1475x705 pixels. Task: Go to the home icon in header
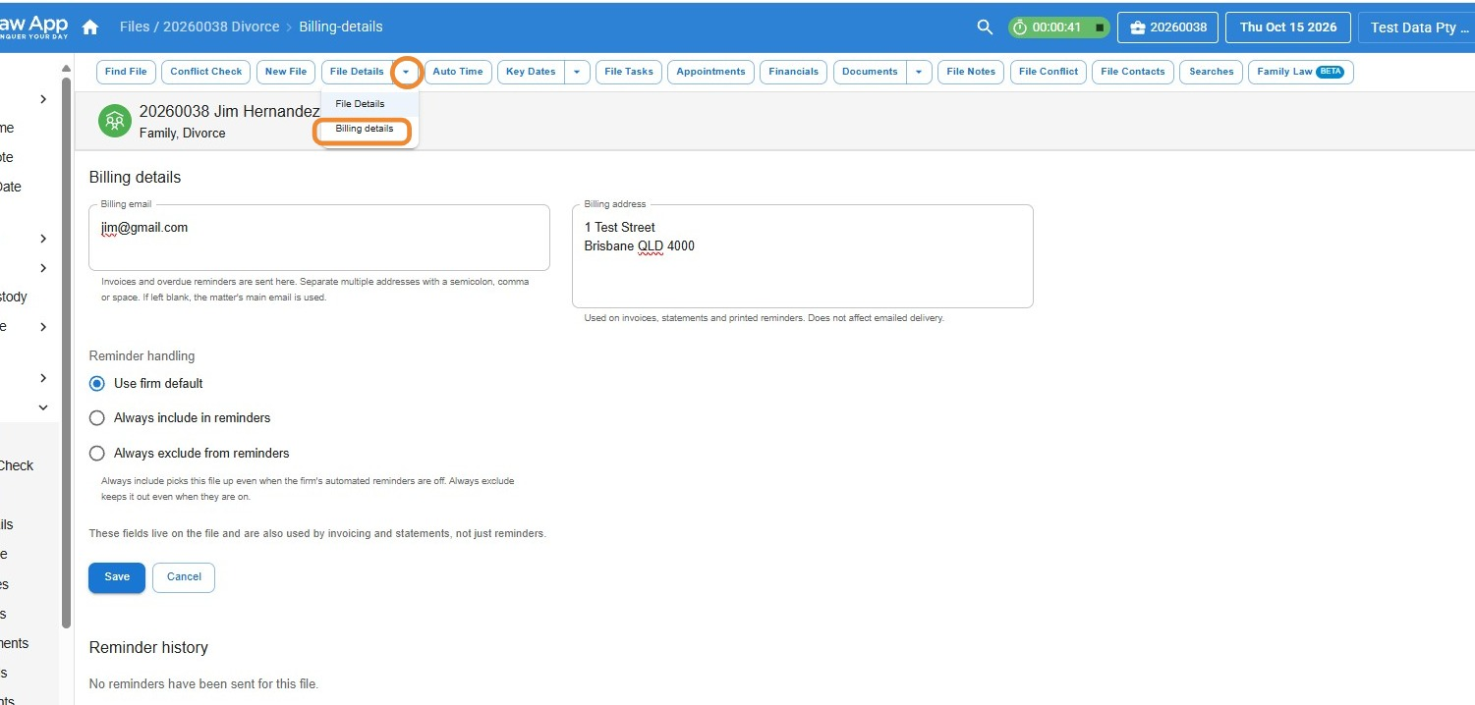tap(90, 27)
